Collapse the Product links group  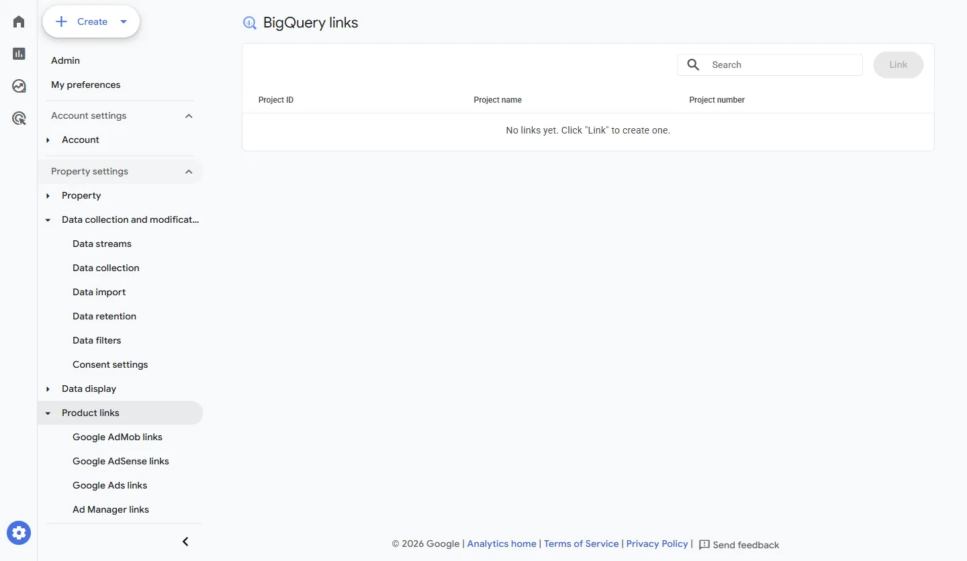pos(48,413)
